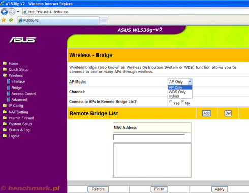The width and height of the screenshot is (249, 193).
Task: Collapse the Wireless menu section
Action: 16,75
